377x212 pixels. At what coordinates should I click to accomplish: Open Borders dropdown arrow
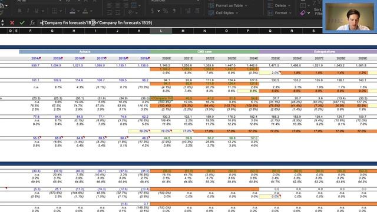click(61, 11)
